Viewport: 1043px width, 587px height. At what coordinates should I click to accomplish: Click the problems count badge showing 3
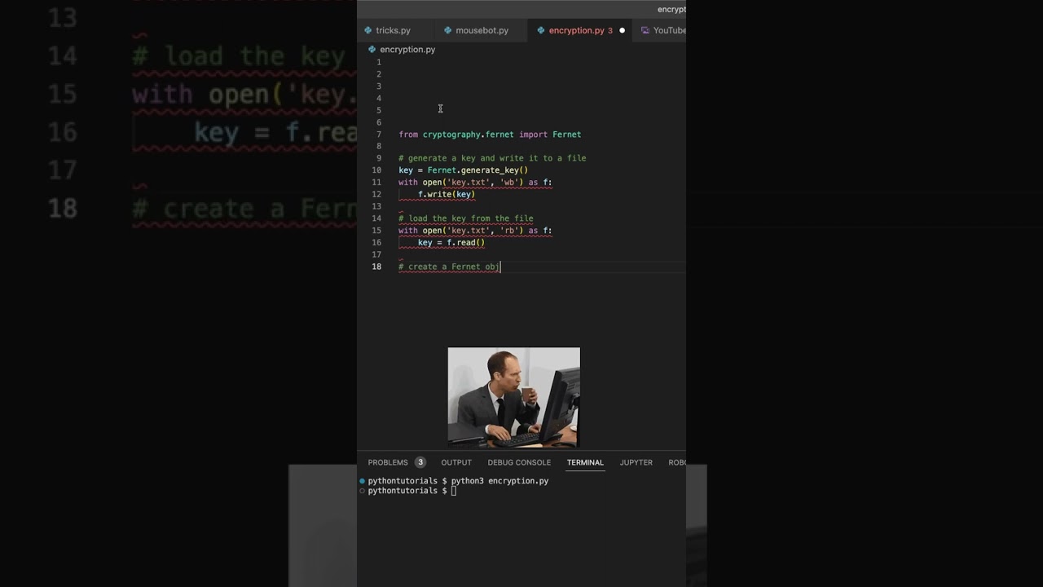coord(420,462)
